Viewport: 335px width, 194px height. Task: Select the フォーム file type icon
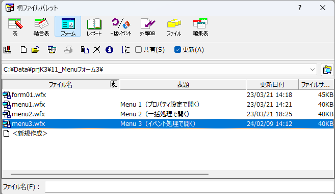pos(68,26)
